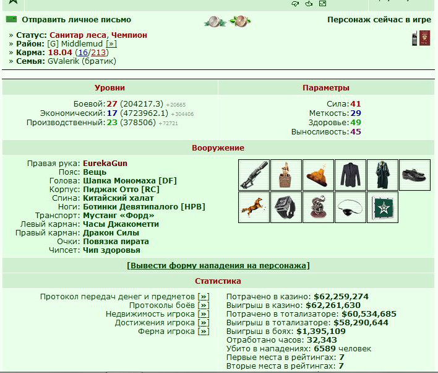438x373 pixels.
Task: Click the karma minus count 213 link
Action: 98,52
